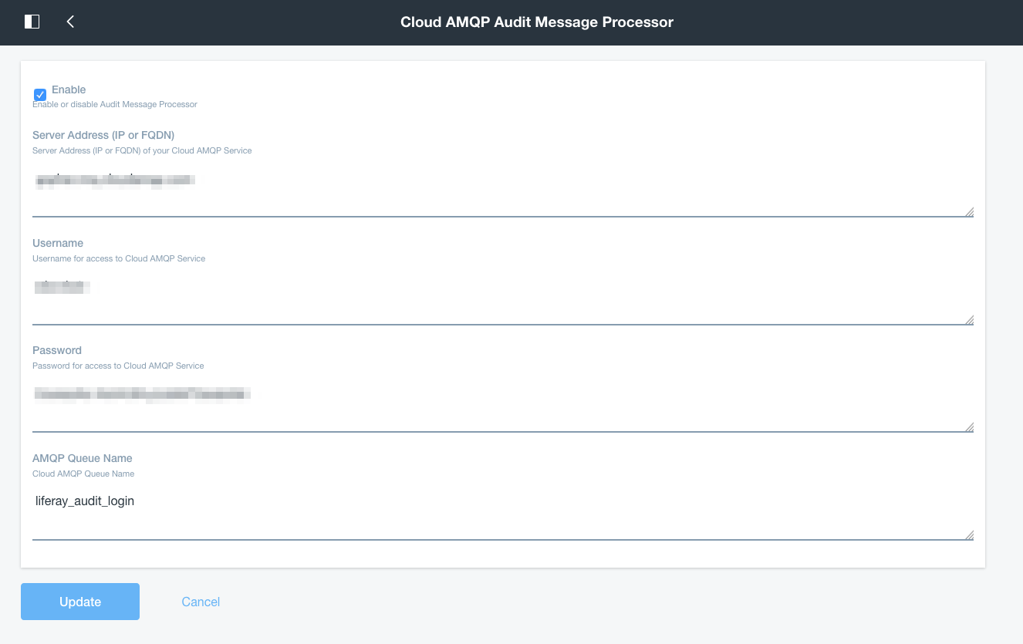Image resolution: width=1023 pixels, height=644 pixels.
Task: Click Username field resize handle
Action: click(969, 320)
